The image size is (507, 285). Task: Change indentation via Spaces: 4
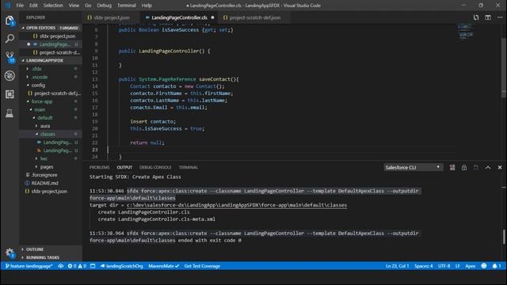[x=423, y=266]
